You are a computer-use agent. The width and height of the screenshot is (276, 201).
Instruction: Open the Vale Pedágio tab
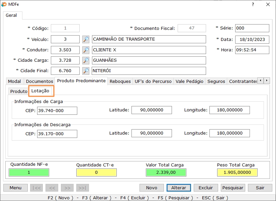pyautogui.click(x=189, y=82)
